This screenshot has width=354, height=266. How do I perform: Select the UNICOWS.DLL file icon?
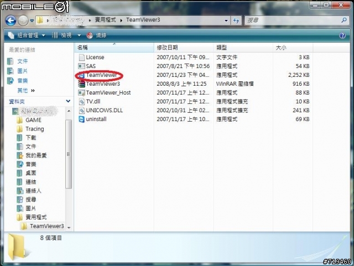(81, 111)
